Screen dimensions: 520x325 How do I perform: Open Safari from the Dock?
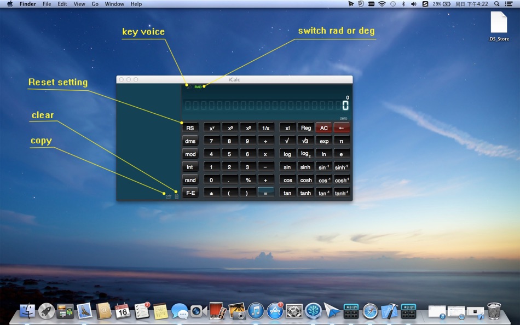pos(369,312)
